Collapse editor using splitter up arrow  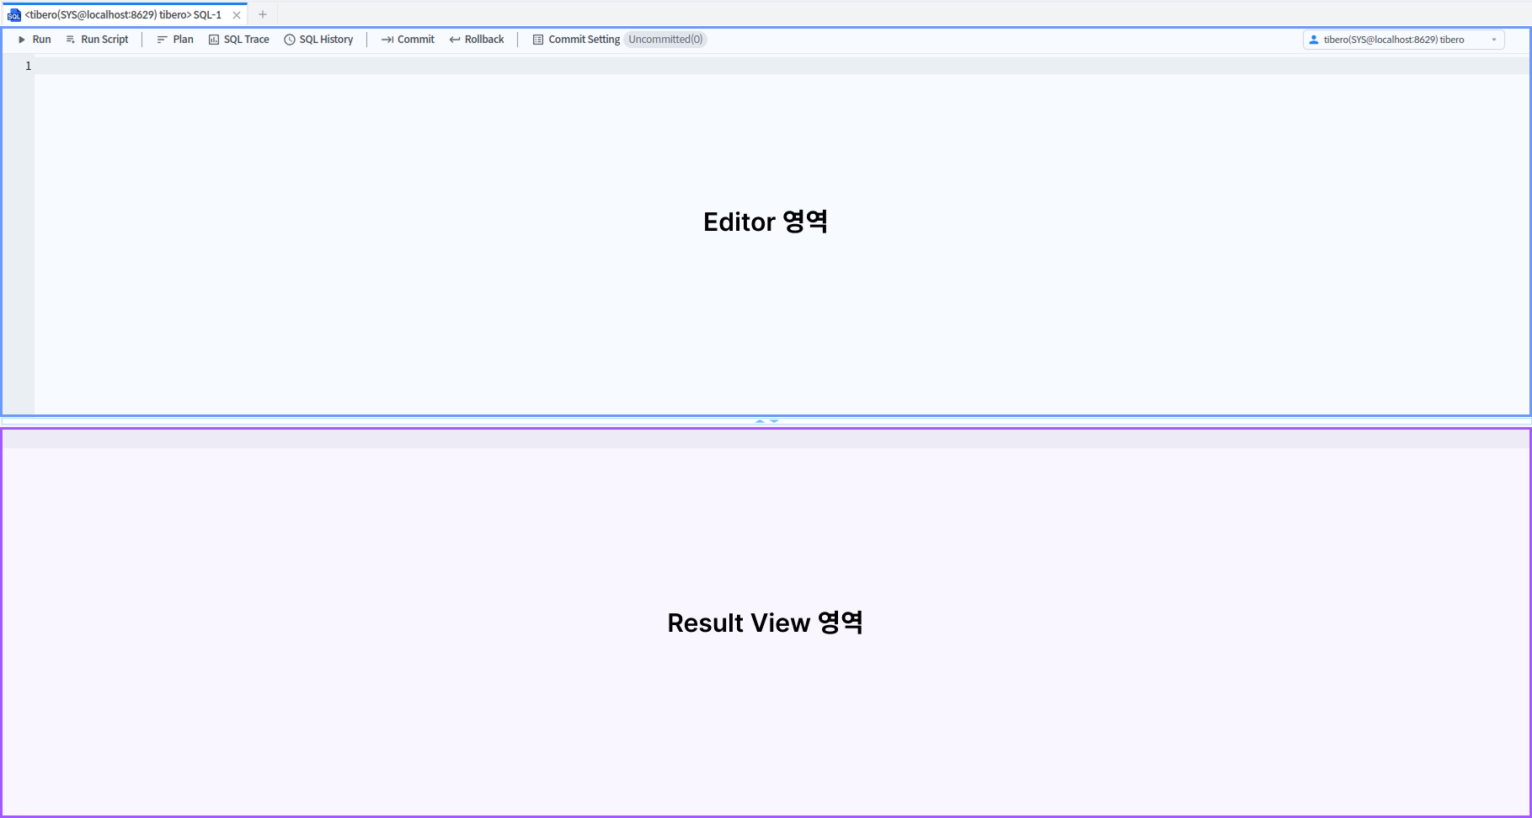760,421
